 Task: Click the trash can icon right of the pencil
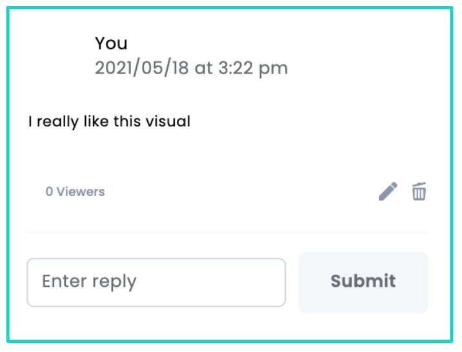pyautogui.click(x=419, y=191)
